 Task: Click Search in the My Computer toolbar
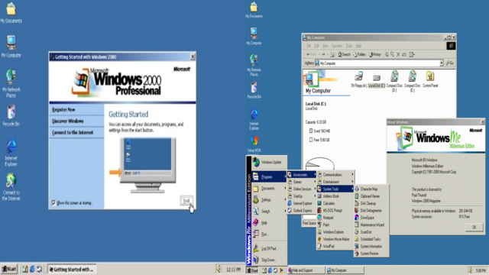[344, 54]
